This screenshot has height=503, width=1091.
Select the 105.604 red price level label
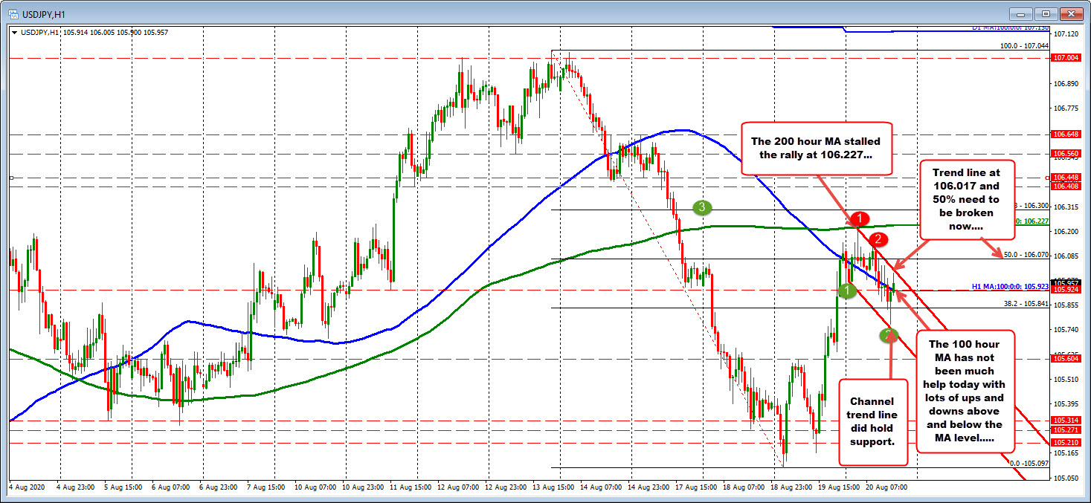point(1066,359)
